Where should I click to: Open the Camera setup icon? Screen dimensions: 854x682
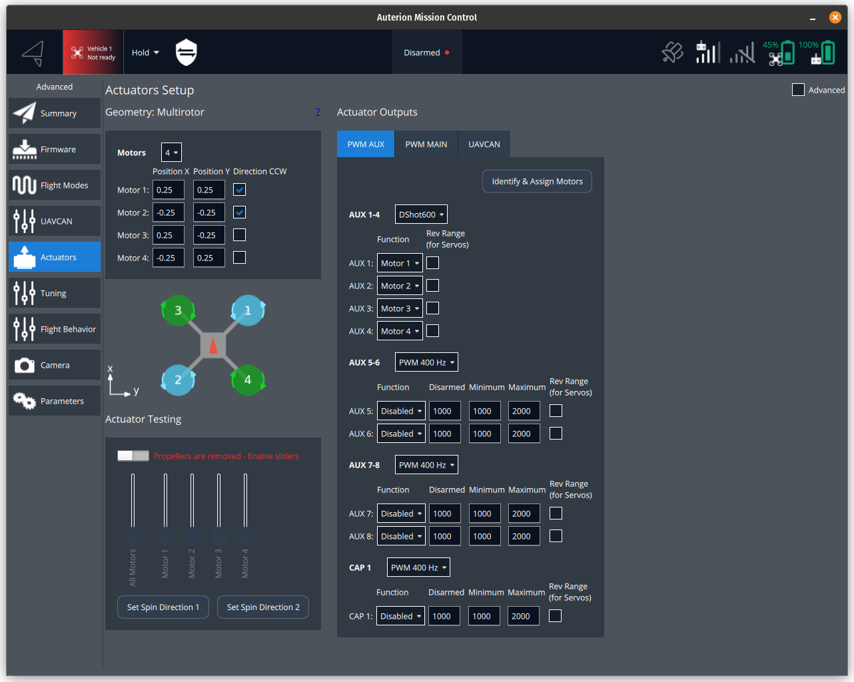25,365
